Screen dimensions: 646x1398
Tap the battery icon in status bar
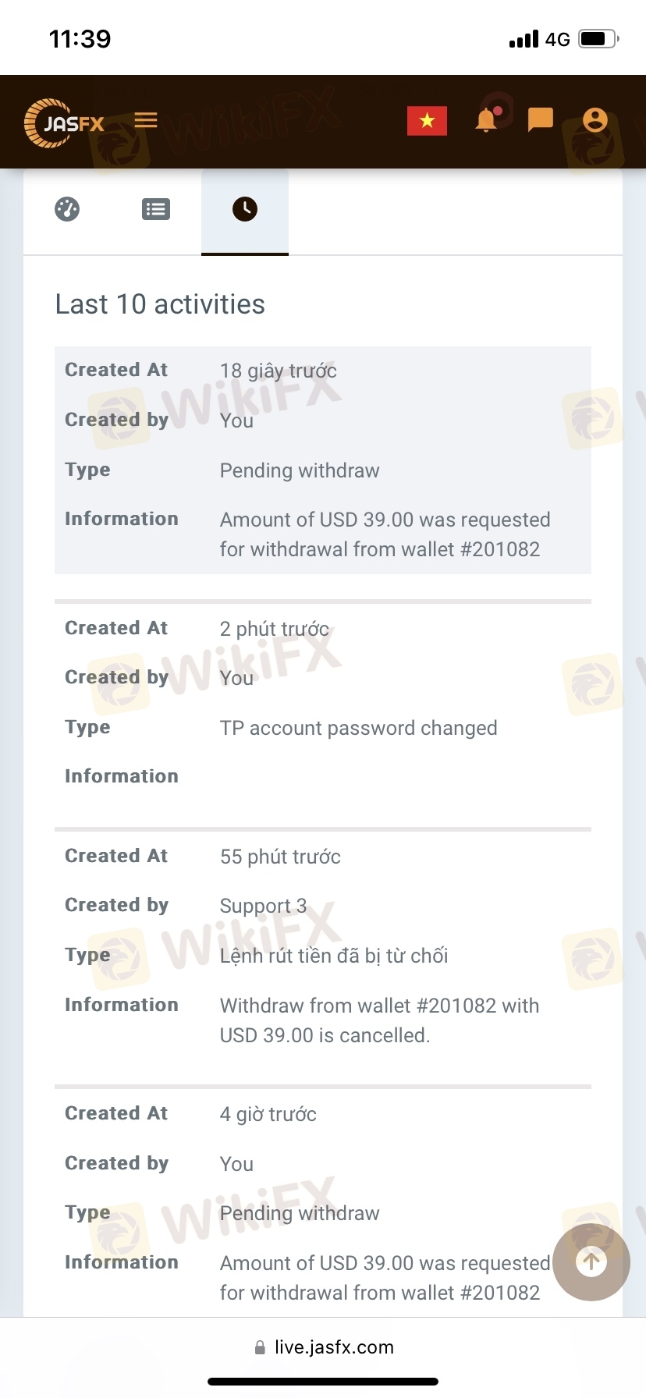click(x=598, y=39)
